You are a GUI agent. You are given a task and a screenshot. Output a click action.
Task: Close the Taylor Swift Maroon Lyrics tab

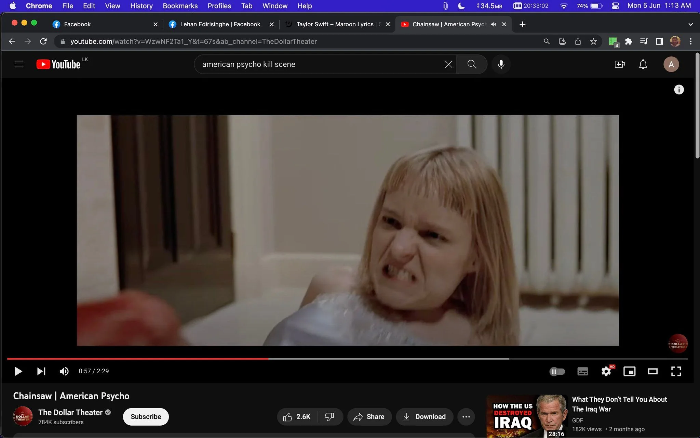click(x=388, y=24)
